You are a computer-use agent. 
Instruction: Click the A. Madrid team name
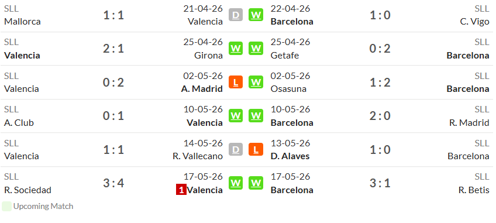(202, 89)
